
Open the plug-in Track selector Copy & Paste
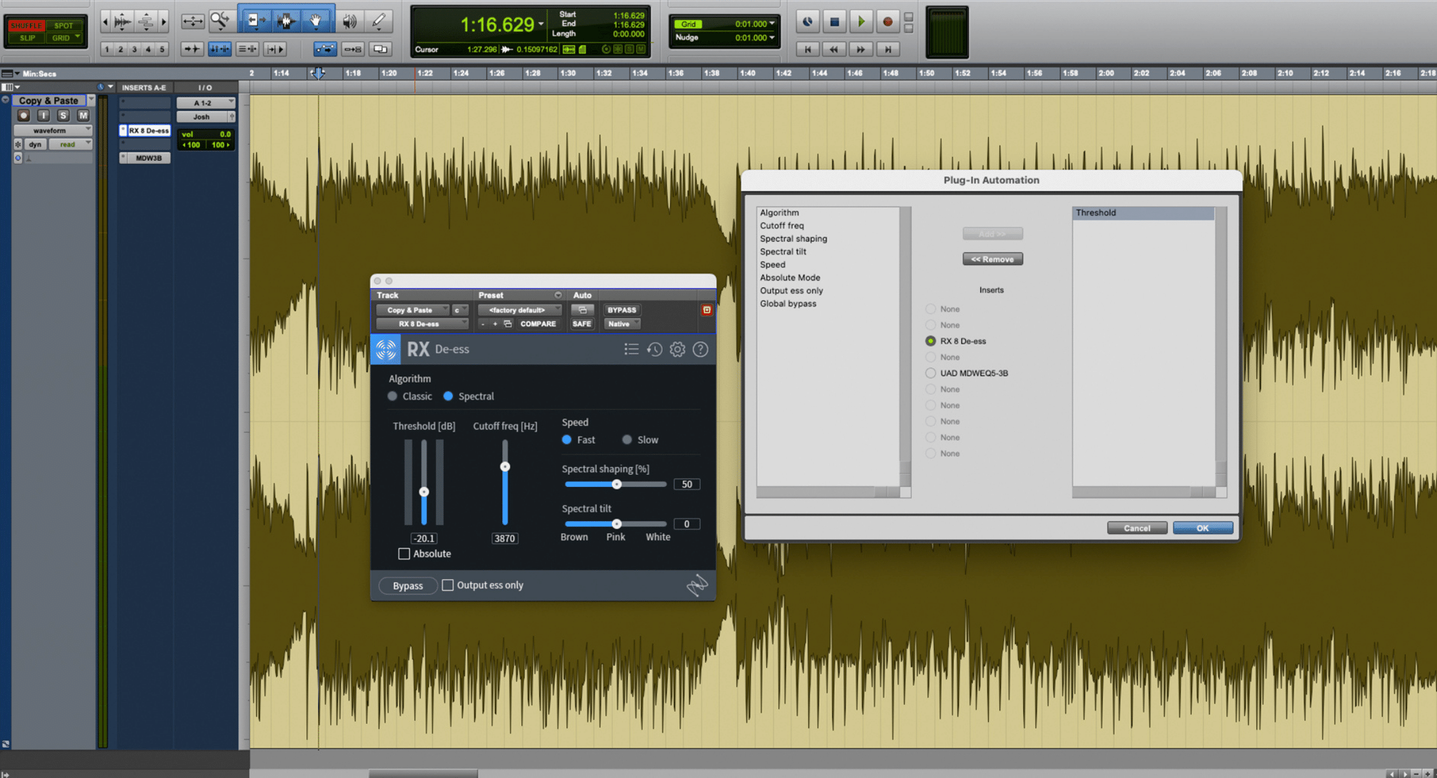tap(413, 310)
